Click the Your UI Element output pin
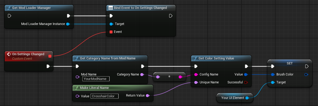Image resolution: width=318 pixels, height=106 pixels. (247, 98)
